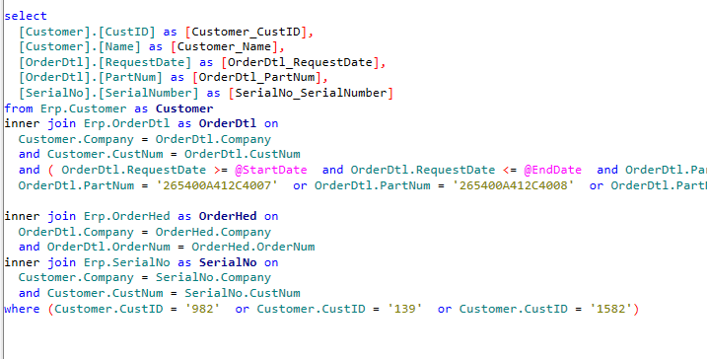Click the 'where' keyword
This screenshot has height=359, width=707.
22,310
